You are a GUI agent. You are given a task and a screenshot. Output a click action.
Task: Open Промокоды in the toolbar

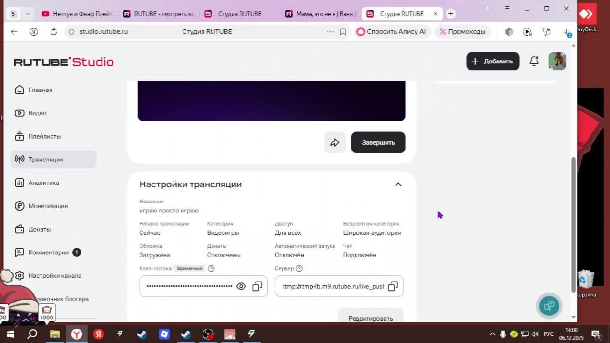coord(462,32)
